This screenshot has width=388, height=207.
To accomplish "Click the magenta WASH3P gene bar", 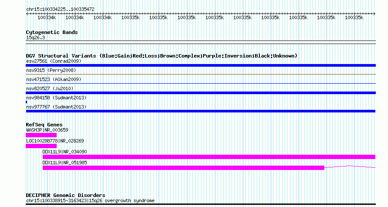I will [41, 135].
